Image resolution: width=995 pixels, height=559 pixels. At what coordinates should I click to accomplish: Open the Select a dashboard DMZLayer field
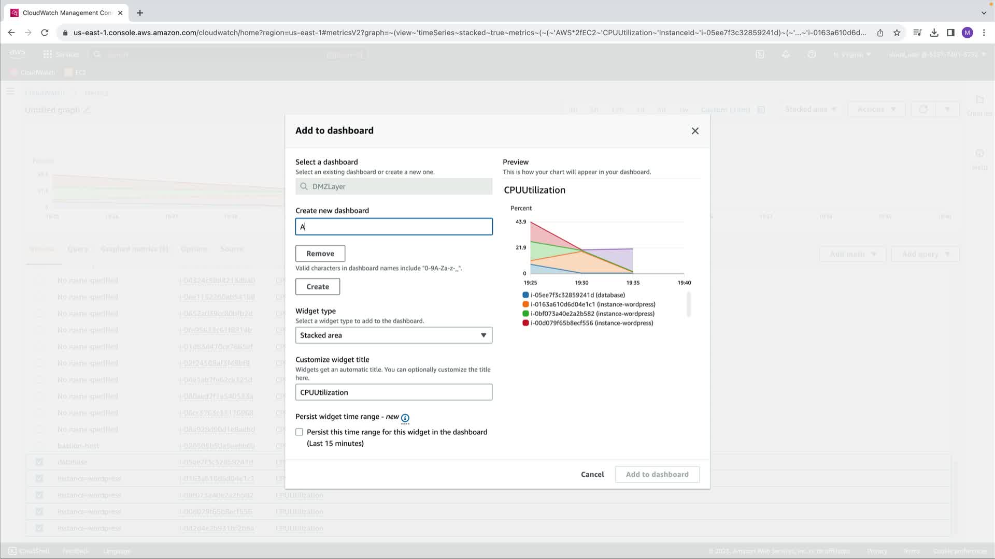(393, 186)
